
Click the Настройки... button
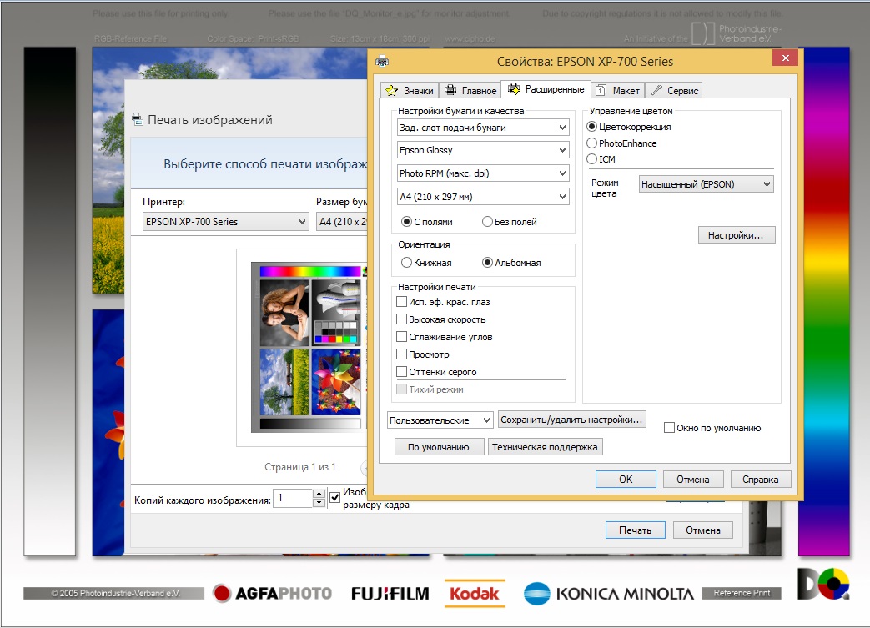pyautogui.click(x=737, y=235)
